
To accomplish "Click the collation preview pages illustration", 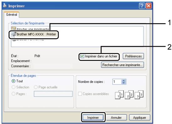I will tap(129, 95).
